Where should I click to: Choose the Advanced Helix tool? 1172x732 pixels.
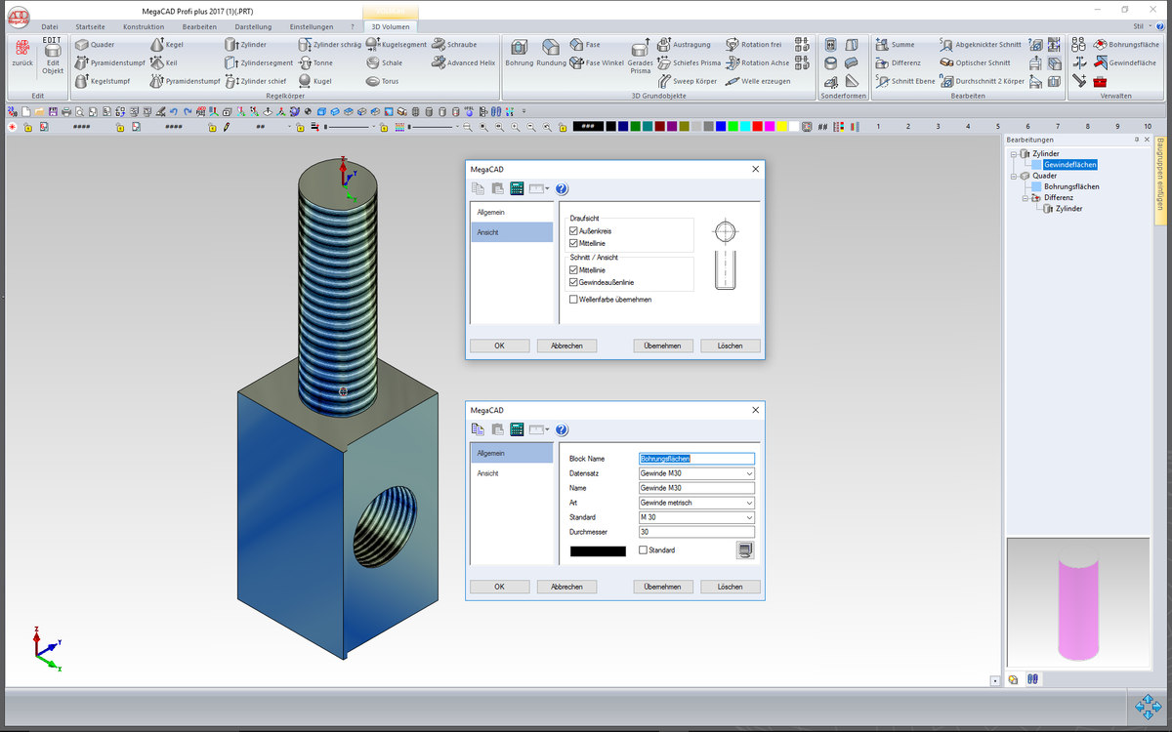tap(464, 62)
